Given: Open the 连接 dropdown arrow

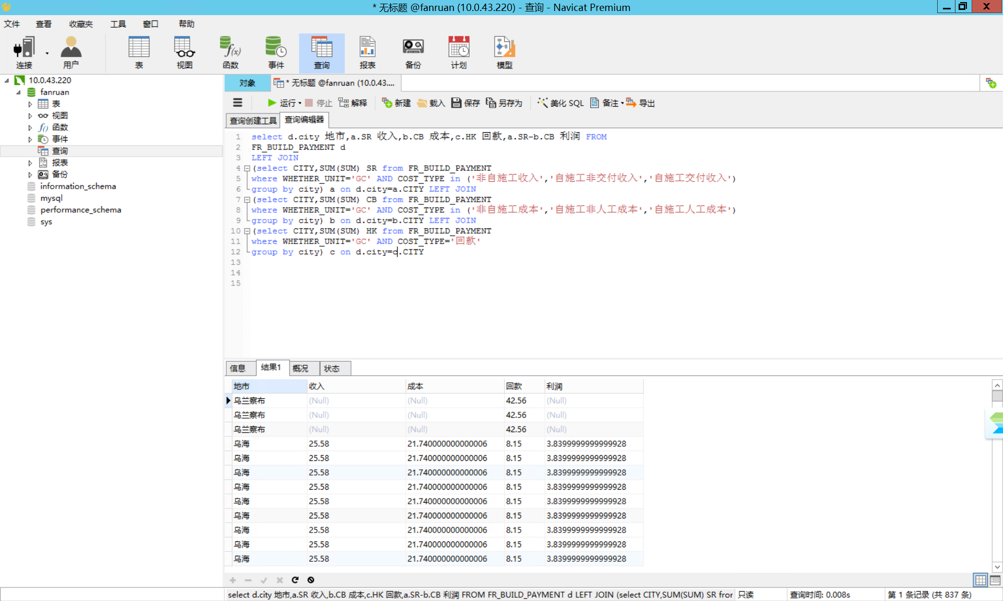Looking at the screenshot, I should pyautogui.click(x=47, y=53).
